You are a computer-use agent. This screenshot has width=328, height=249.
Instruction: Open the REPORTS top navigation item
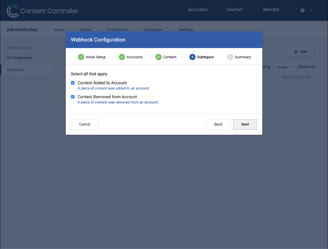[x=271, y=10]
